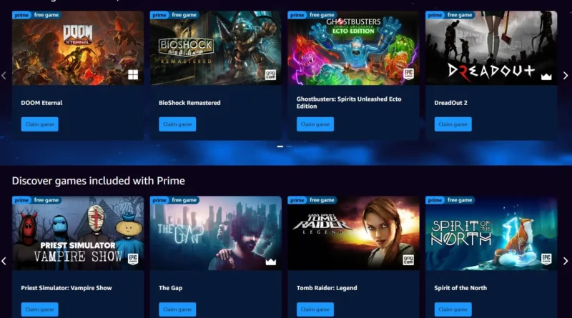Go back in top carousel with left arrow

[x=4, y=76]
